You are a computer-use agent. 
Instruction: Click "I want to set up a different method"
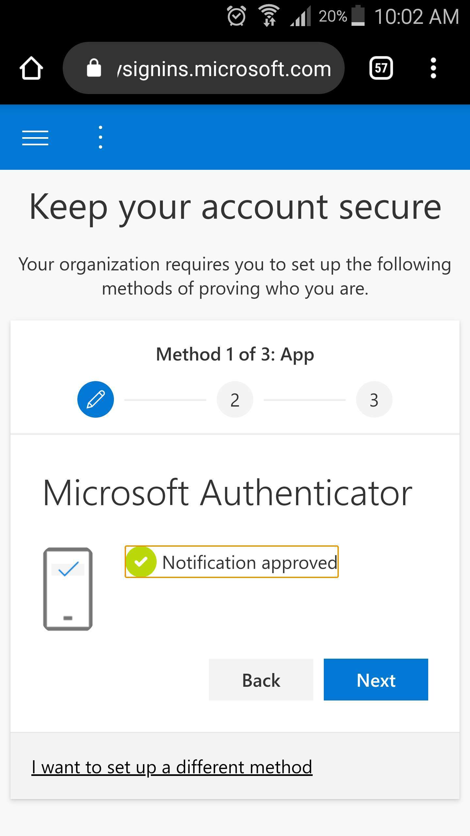click(x=172, y=767)
